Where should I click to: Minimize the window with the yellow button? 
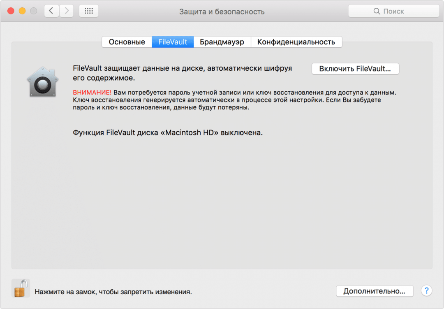[22, 11]
